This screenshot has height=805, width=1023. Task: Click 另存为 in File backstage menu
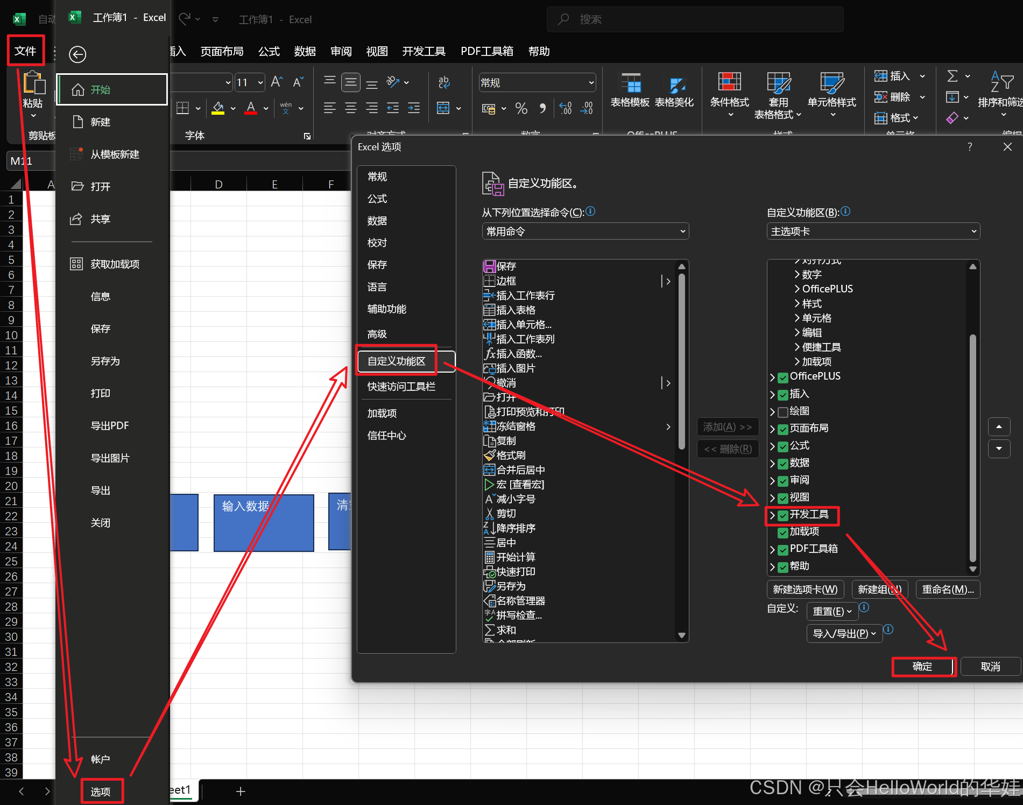(x=105, y=361)
